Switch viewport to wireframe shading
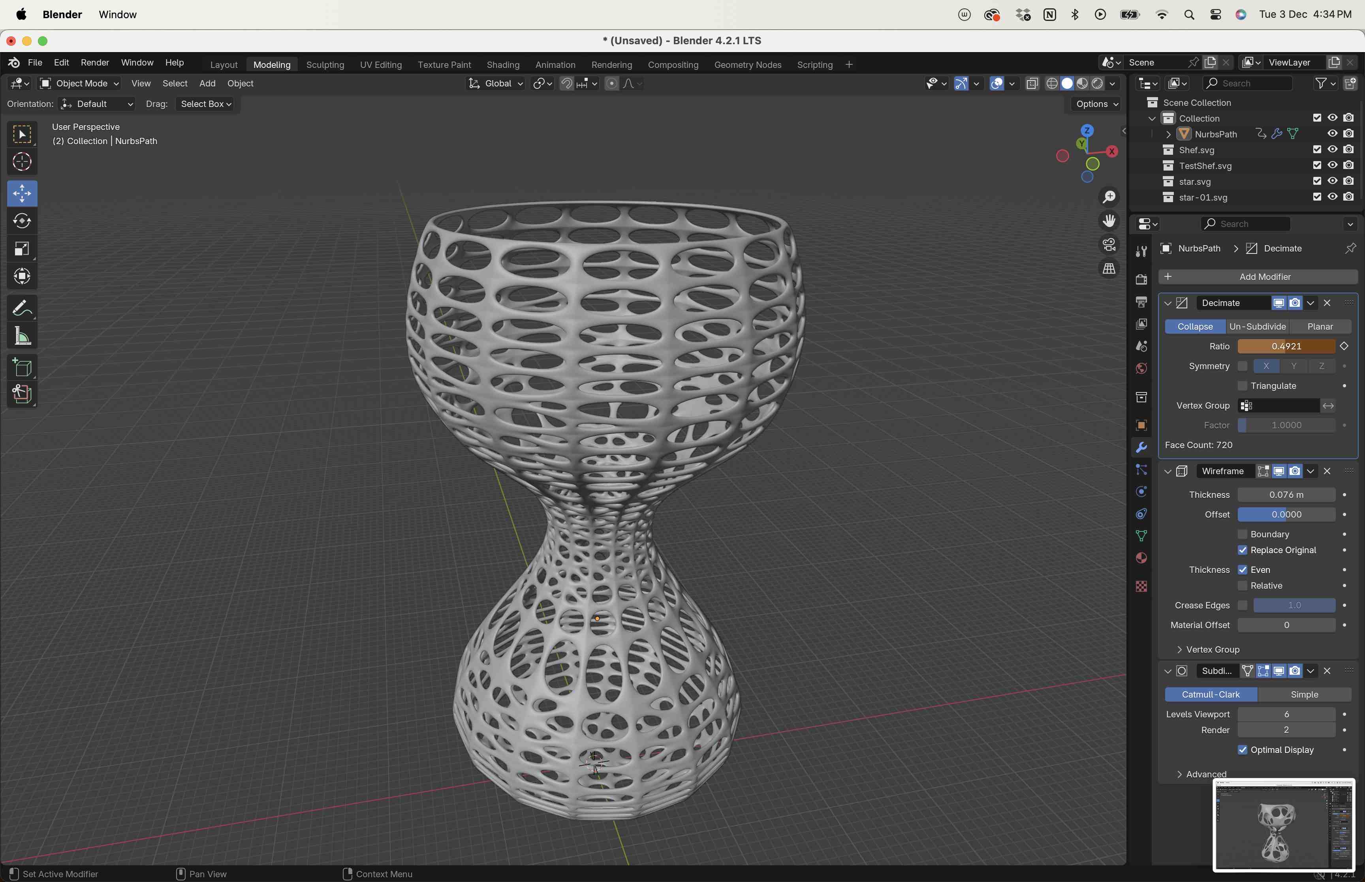The height and width of the screenshot is (882, 1365). tap(1052, 84)
